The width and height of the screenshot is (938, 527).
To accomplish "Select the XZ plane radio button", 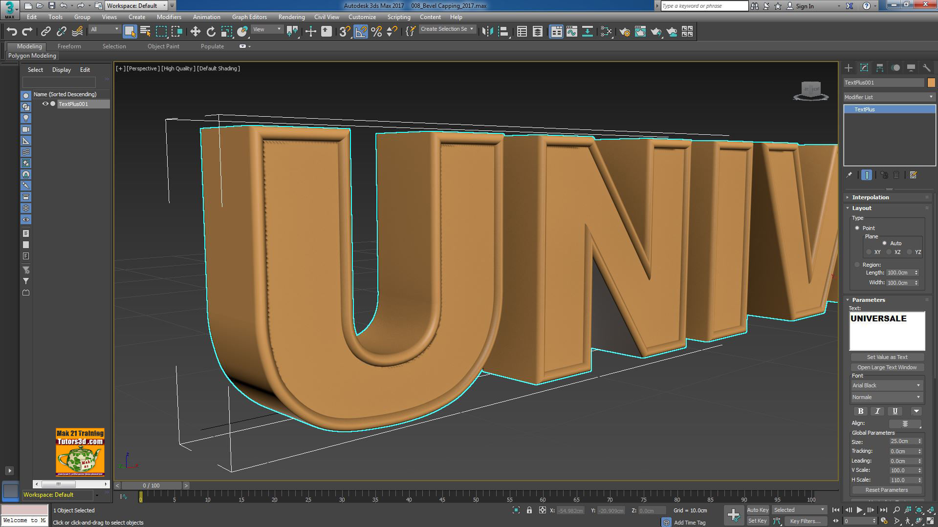I will [x=889, y=252].
